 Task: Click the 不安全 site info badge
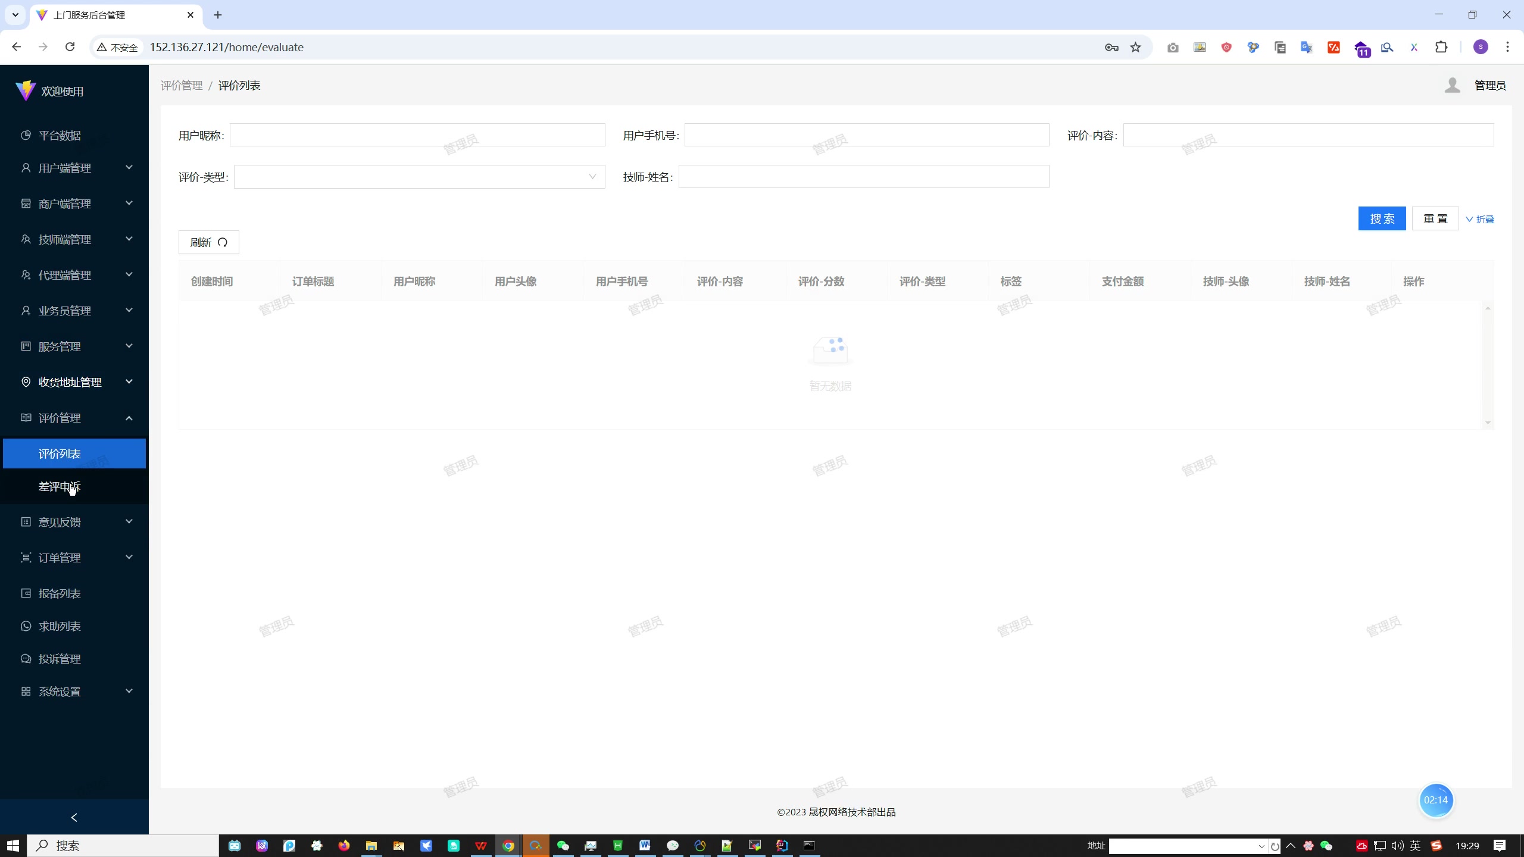click(x=117, y=47)
